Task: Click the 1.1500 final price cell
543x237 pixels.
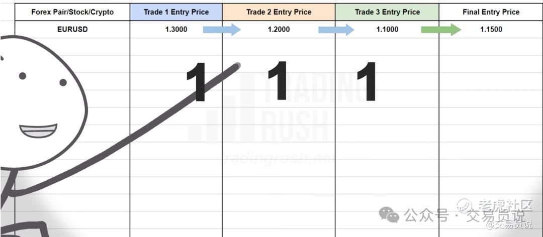Action: coord(491,30)
